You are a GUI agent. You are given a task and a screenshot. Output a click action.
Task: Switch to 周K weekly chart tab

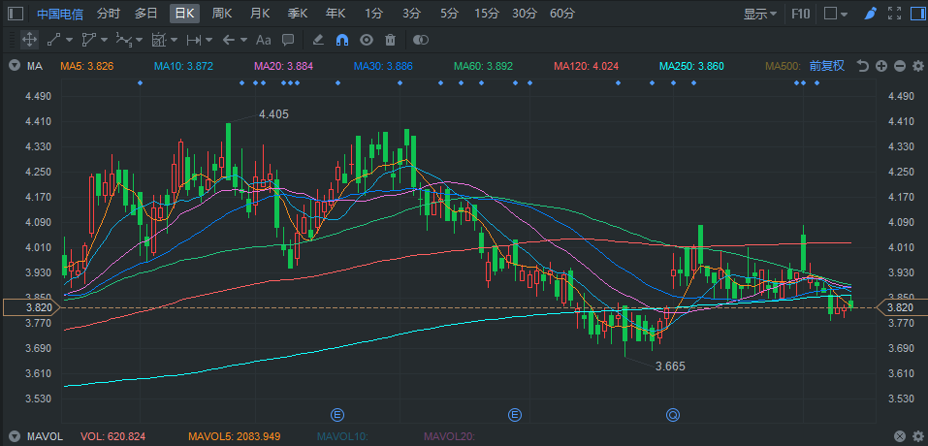click(221, 14)
